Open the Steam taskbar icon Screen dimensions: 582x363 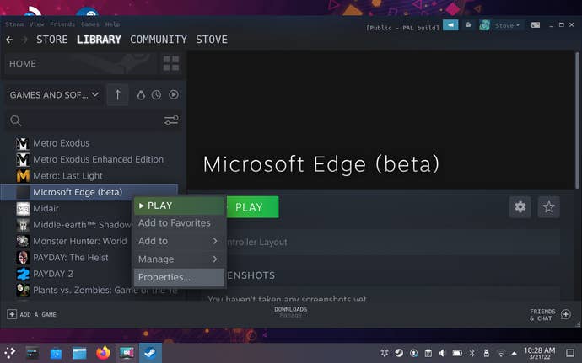pos(150,353)
